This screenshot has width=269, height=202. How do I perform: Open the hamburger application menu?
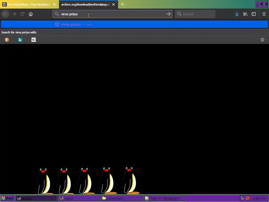tap(264, 14)
